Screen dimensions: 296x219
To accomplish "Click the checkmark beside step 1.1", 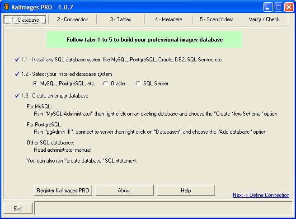I will coord(17,59).
